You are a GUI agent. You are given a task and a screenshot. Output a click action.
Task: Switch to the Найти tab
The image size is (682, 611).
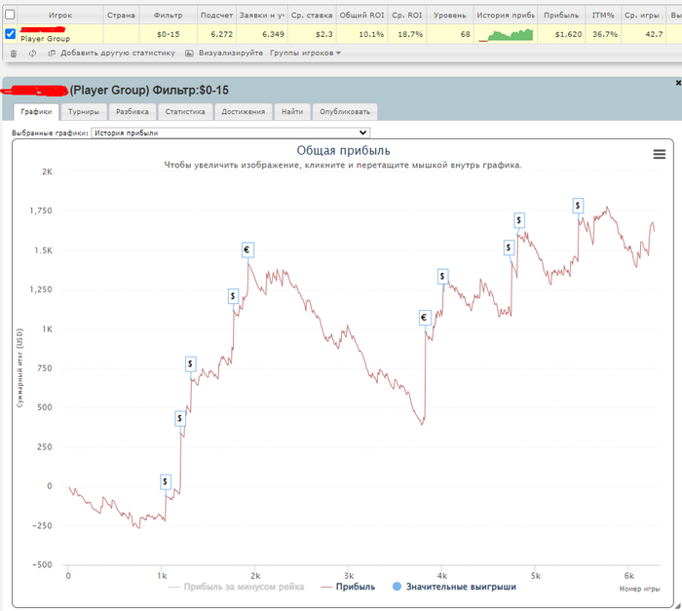pyautogui.click(x=292, y=112)
